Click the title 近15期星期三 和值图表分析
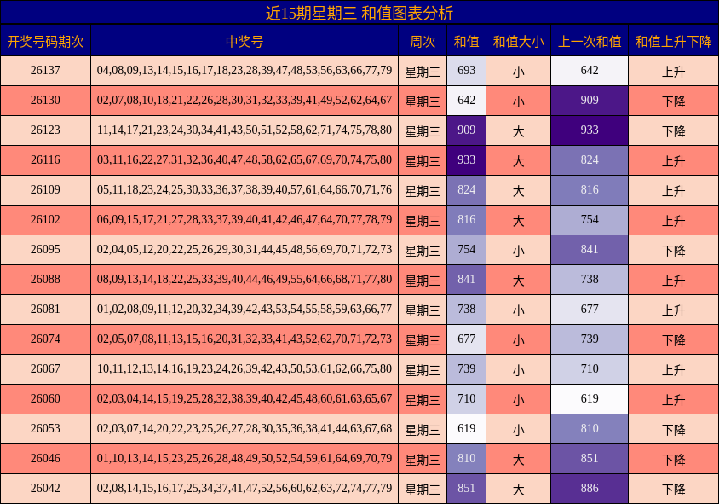 (359, 13)
